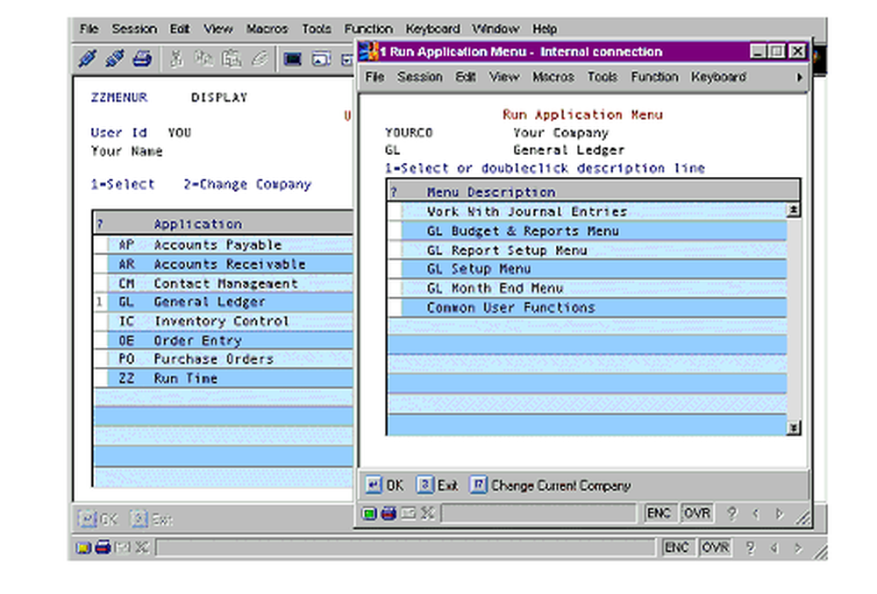Click the dimmed Exit button in background window
This screenshot has height=594, width=877.
[152, 520]
